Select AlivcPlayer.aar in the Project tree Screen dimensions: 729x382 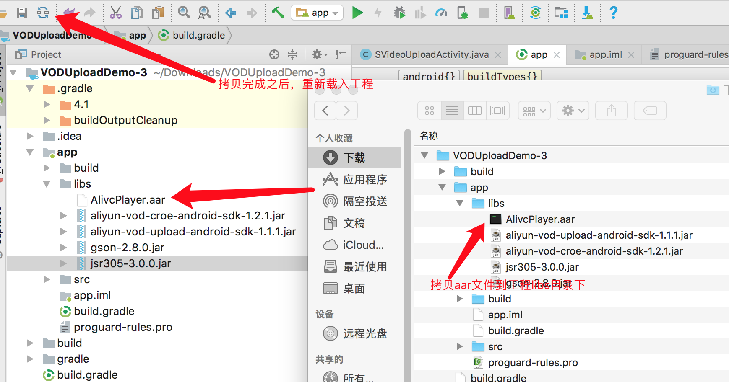[x=128, y=200]
